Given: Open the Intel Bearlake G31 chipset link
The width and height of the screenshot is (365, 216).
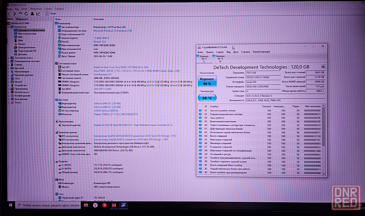Looking at the screenshot, I should 103,75.
